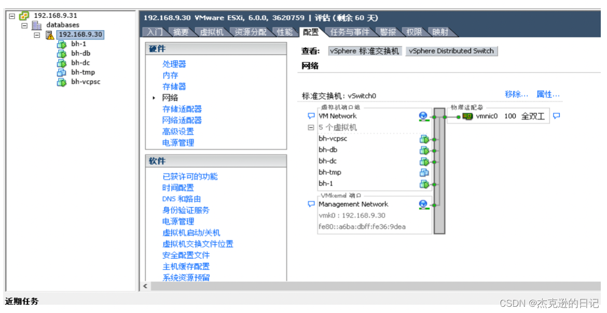607x313 pixels.
Task: Collapse the databases datacenter node
Action: tap(24, 25)
